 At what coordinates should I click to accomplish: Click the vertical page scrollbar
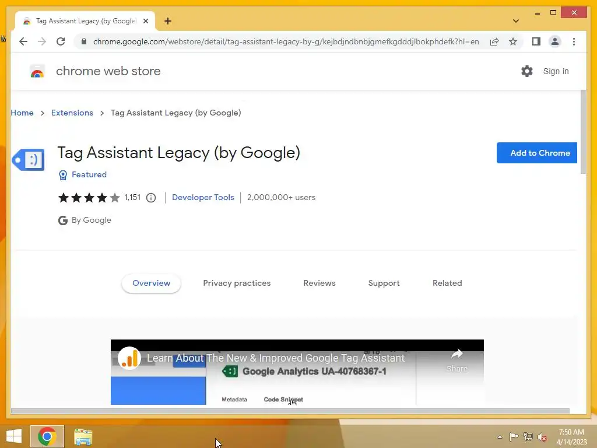[583, 132]
